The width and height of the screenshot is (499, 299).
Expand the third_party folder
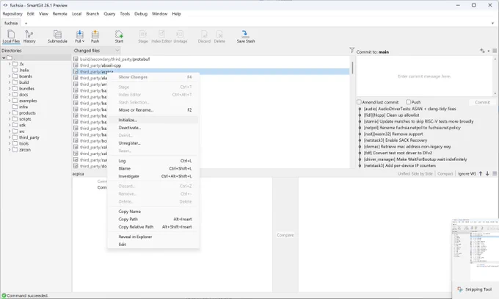[10, 137]
